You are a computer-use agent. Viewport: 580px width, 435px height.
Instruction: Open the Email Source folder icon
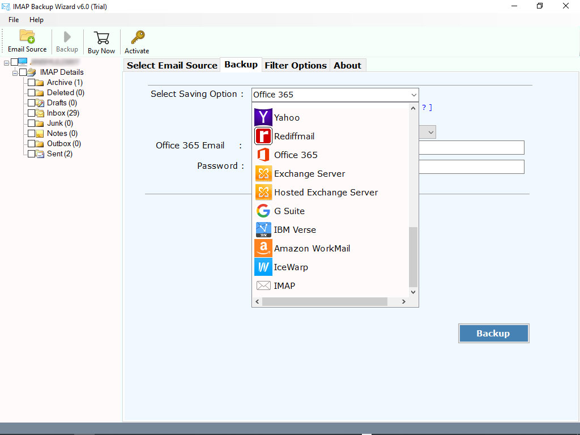[x=27, y=37]
